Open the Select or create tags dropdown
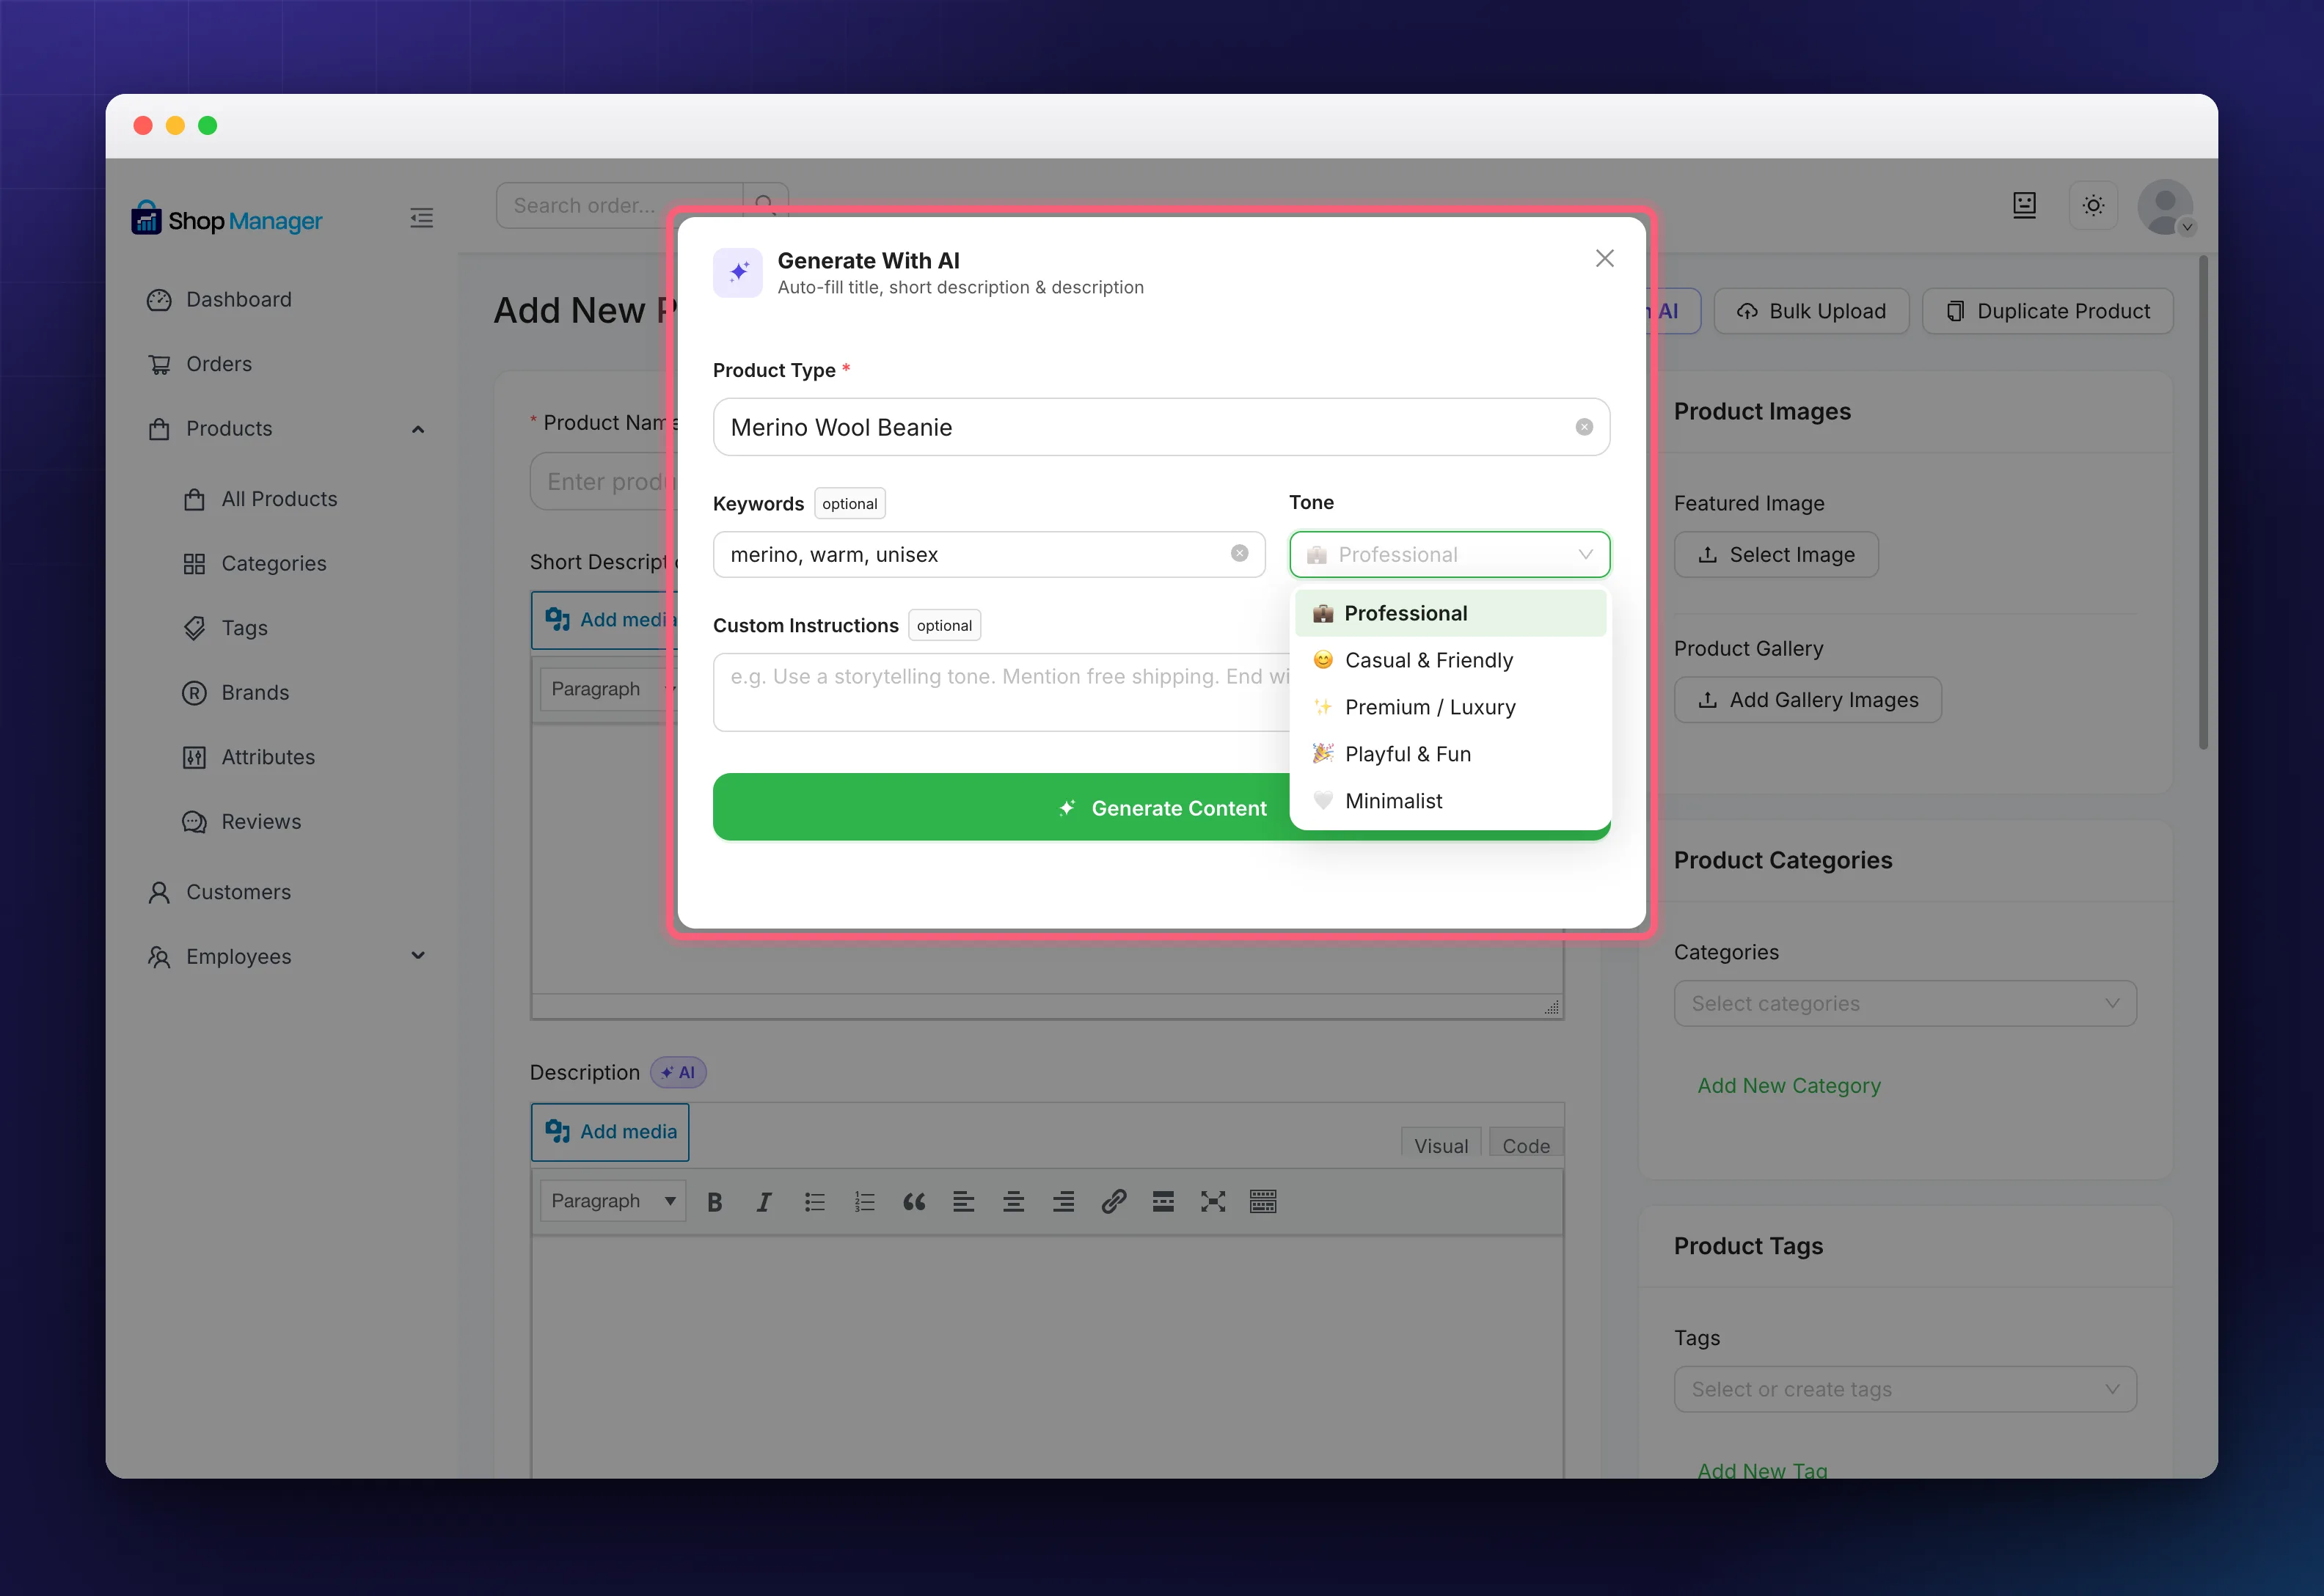The height and width of the screenshot is (1596, 2324). click(x=1905, y=1389)
